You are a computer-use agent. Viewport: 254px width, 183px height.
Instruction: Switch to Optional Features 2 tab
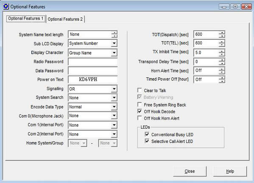(x=65, y=19)
